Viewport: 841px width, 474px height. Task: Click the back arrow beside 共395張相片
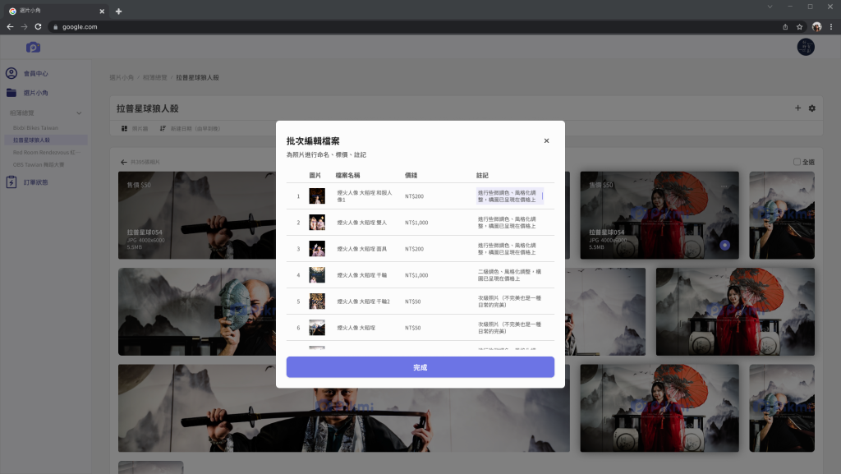124,163
